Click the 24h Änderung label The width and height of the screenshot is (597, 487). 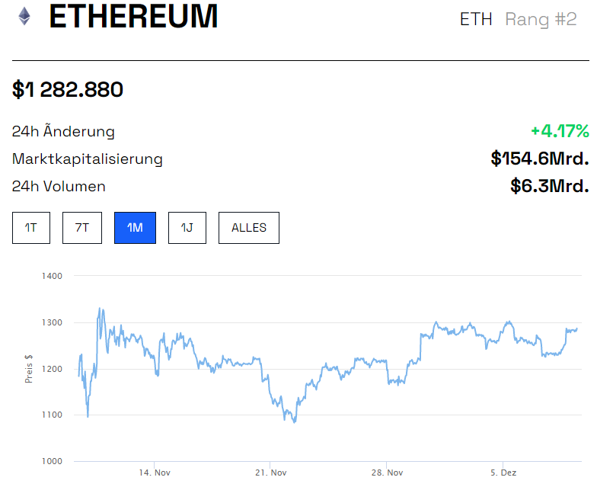tap(63, 131)
